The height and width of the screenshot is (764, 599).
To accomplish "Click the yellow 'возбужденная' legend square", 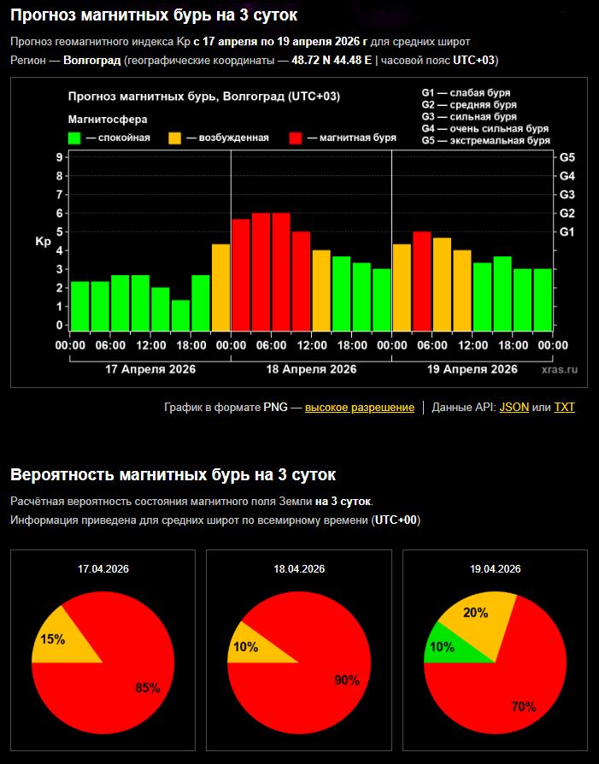I will pos(174,138).
